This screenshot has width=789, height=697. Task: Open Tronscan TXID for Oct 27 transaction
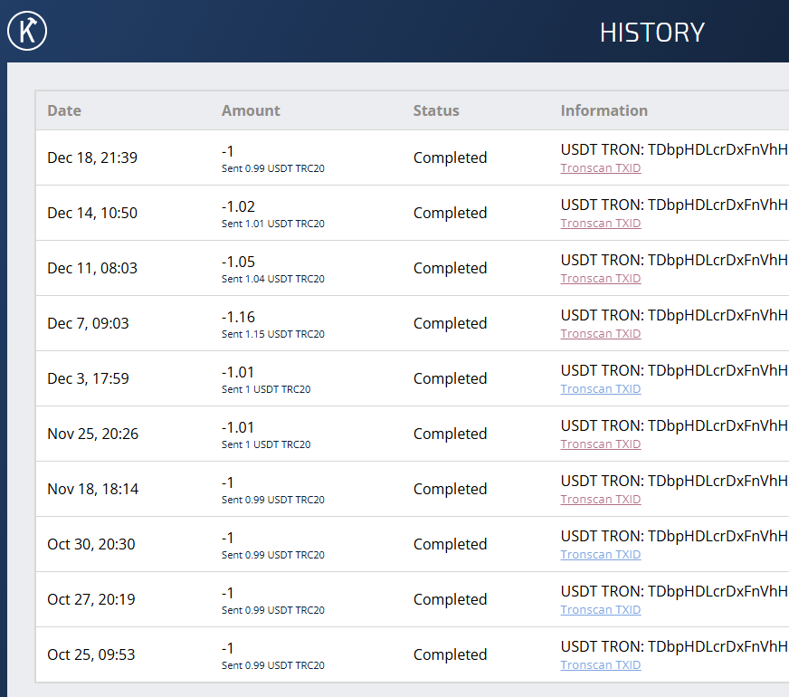coord(600,609)
